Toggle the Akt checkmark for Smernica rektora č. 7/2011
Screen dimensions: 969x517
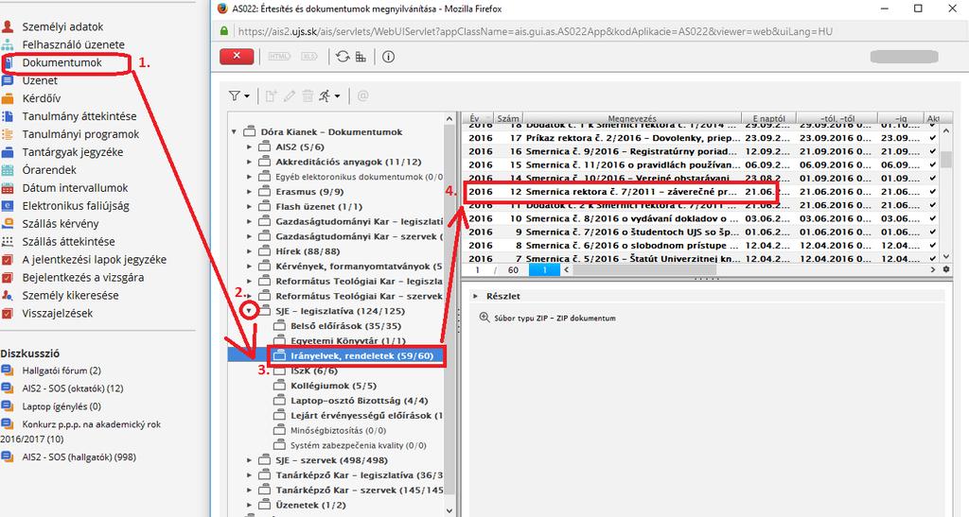point(932,192)
